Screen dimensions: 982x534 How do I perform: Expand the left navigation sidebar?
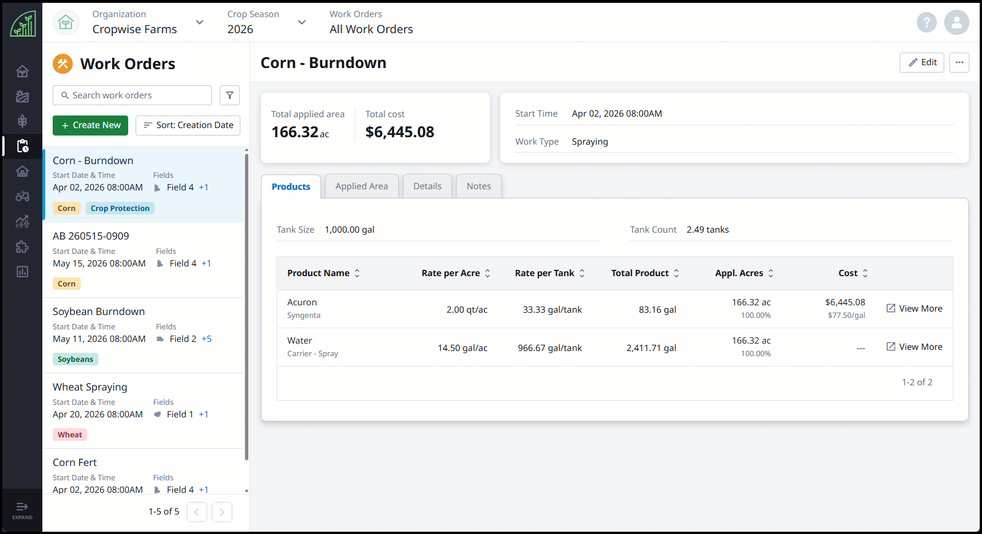pos(22,510)
